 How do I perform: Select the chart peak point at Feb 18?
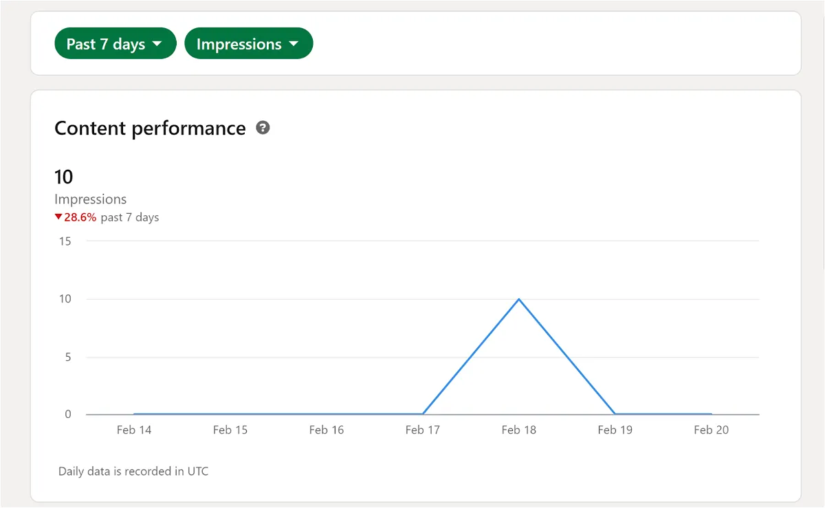(x=519, y=299)
